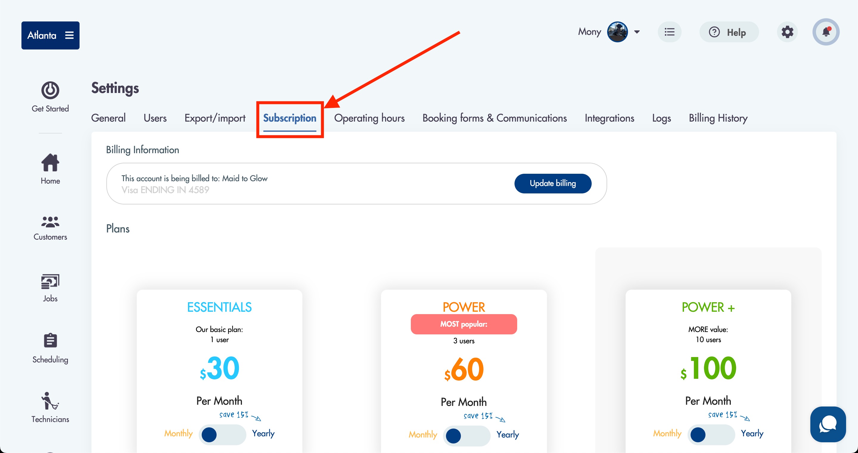Screen dimensions: 858x453
Task: Click 'save 15%' note on Power +
Action: click(x=723, y=415)
